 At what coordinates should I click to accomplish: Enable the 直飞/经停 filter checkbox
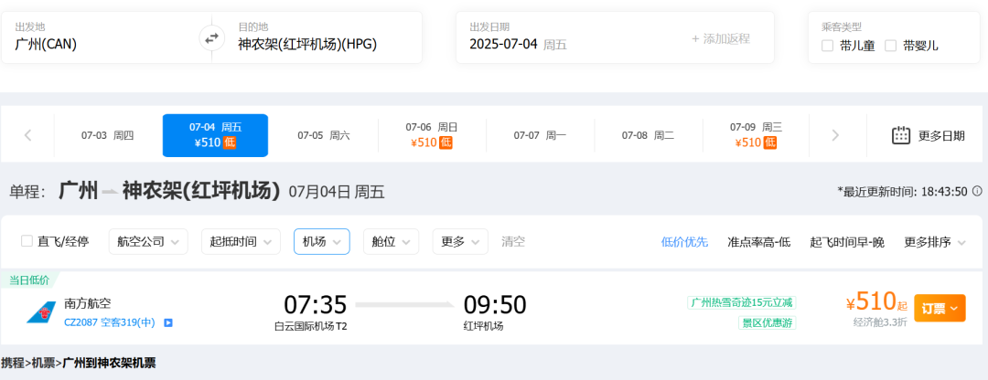pyautogui.click(x=27, y=241)
